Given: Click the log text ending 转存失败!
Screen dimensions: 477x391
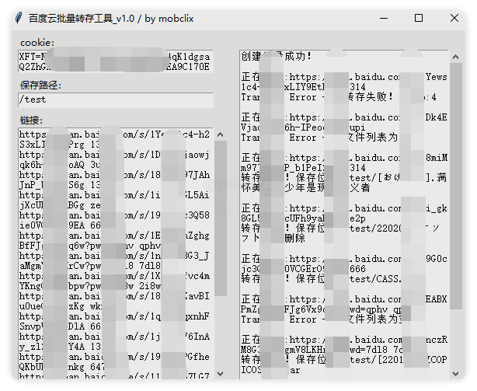Looking at the screenshot, I should coord(339,97).
